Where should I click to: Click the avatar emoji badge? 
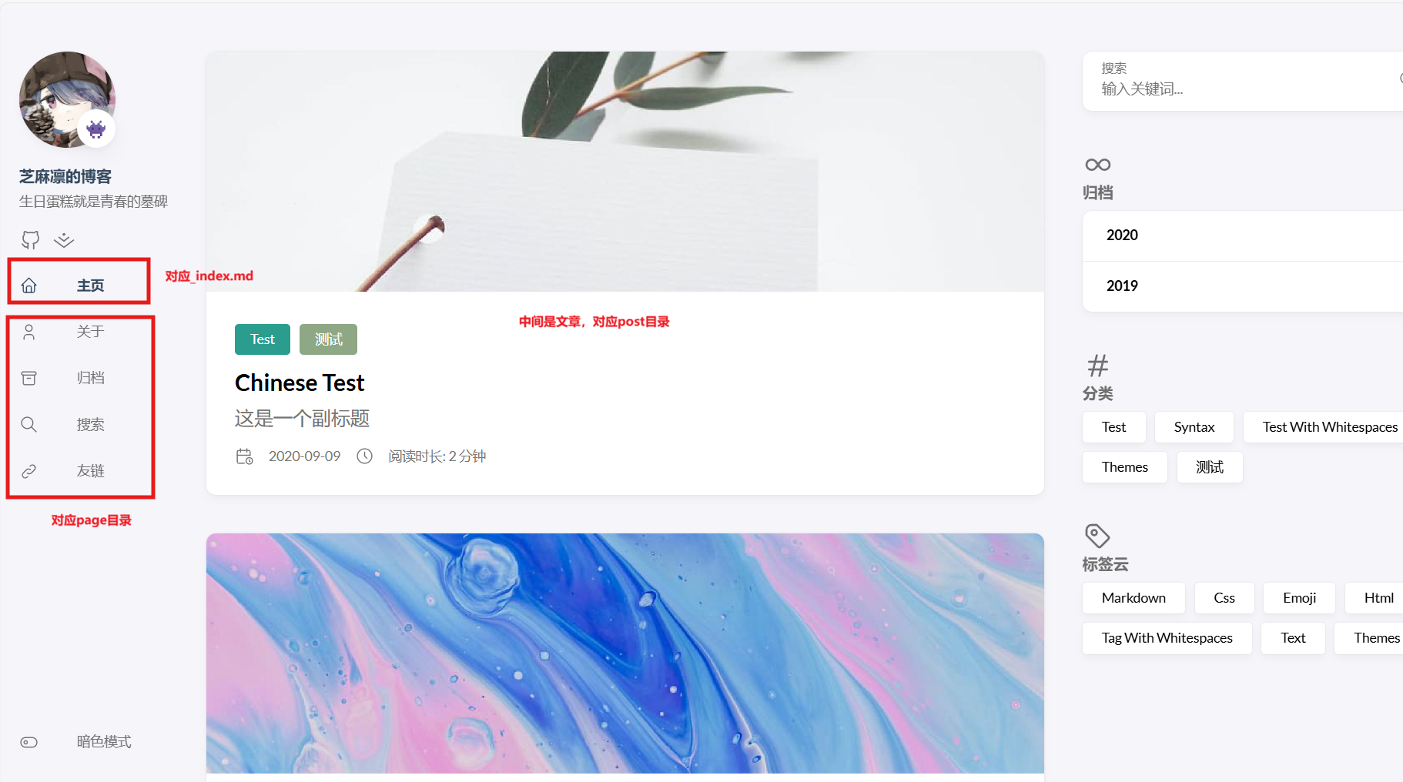(96, 129)
